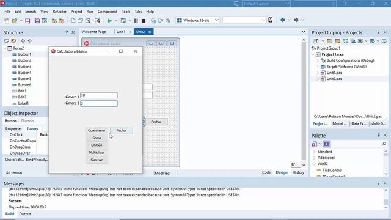Click the Forward navigation arrow icon
The height and width of the screenshot is (220, 391).
[296, 20]
